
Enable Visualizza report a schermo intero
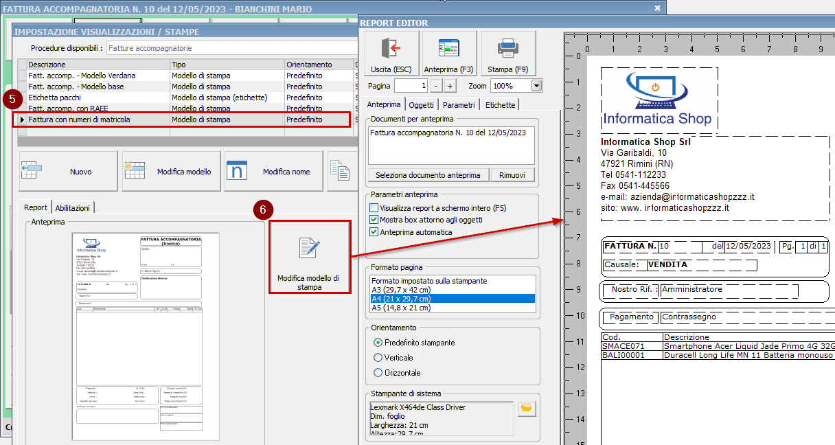click(x=374, y=208)
